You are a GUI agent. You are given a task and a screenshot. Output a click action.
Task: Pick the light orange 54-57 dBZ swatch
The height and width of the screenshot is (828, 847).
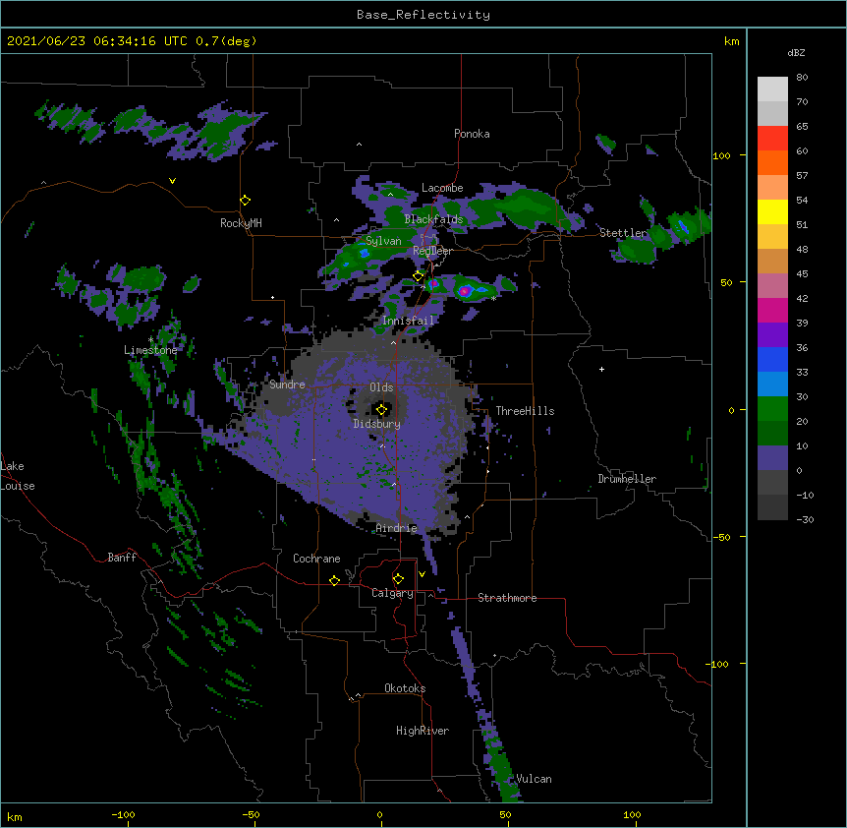pyautogui.click(x=772, y=188)
